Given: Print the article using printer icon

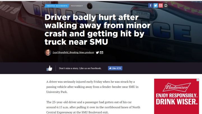Looking at the screenshot, I should 166,6.
